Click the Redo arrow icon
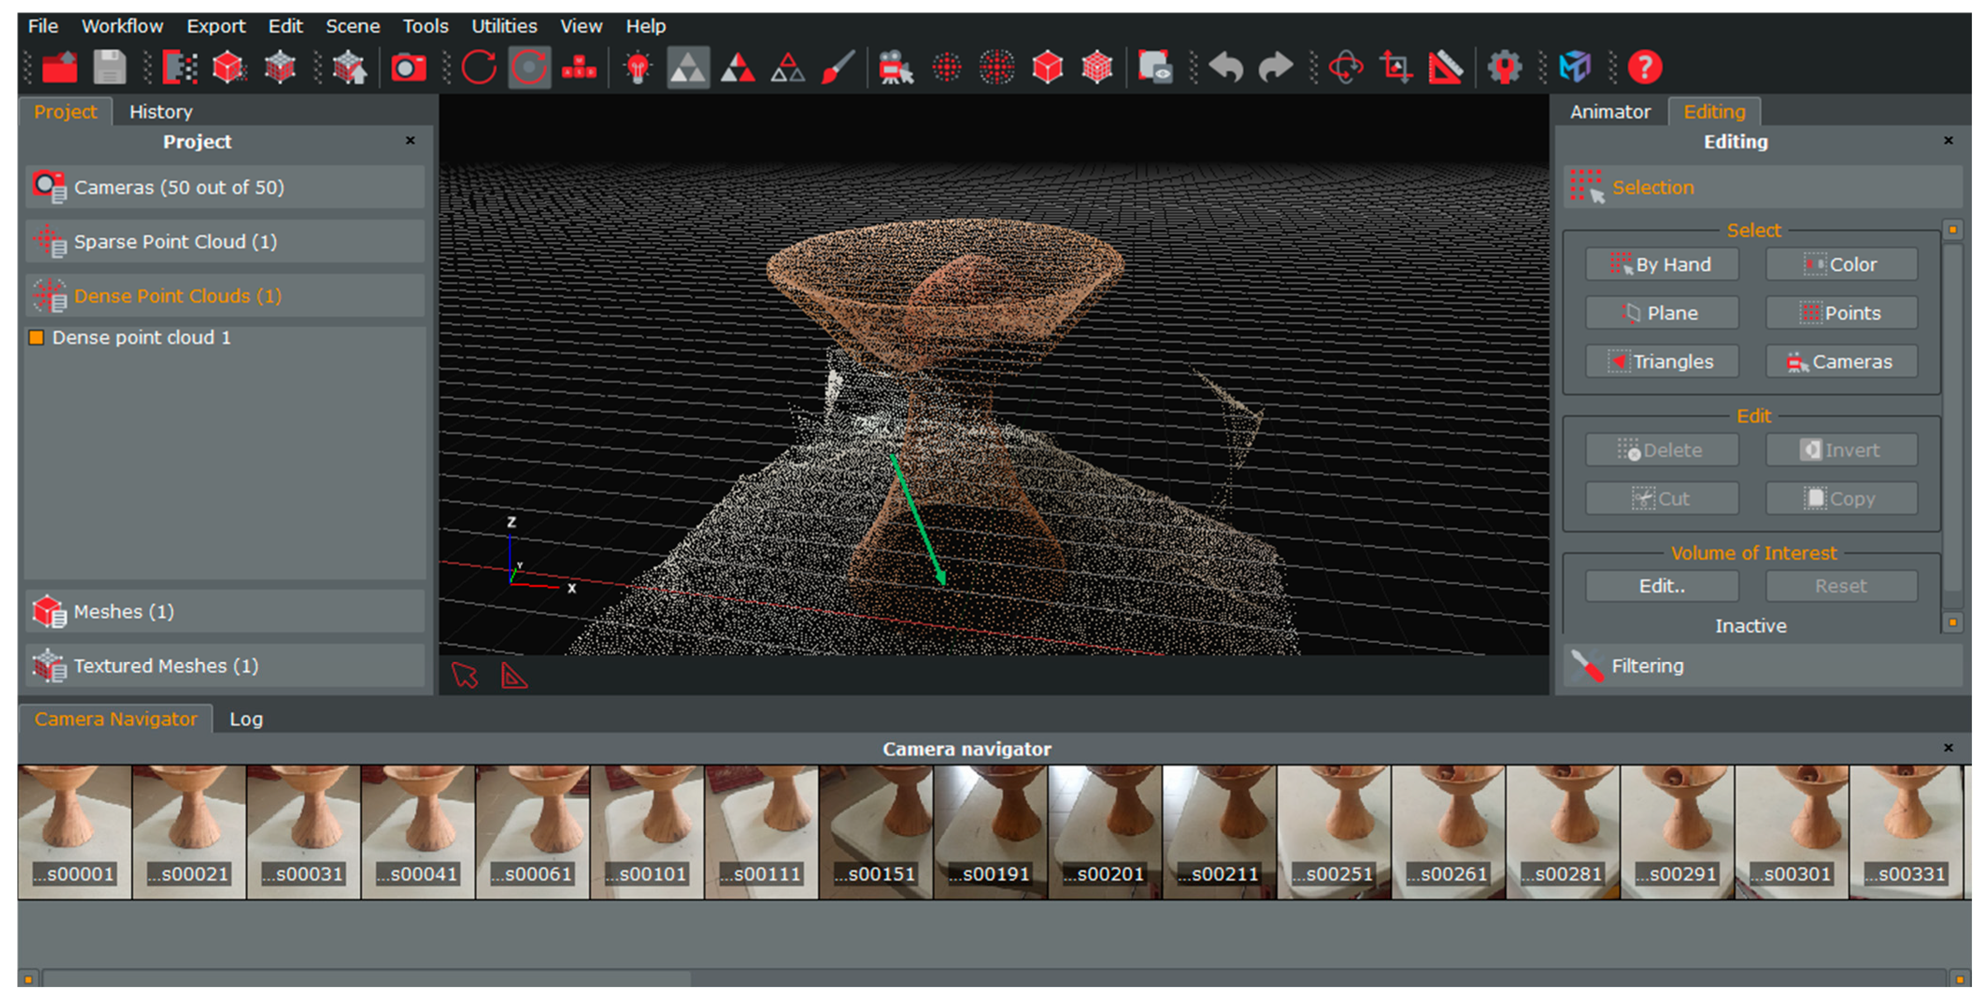Image resolution: width=1985 pixels, height=1001 pixels. point(1275,68)
